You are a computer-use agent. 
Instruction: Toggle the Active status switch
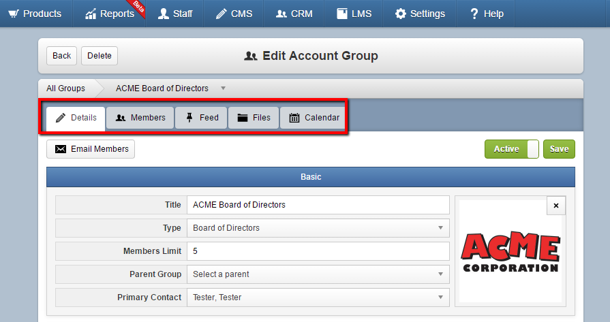click(x=512, y=149)
